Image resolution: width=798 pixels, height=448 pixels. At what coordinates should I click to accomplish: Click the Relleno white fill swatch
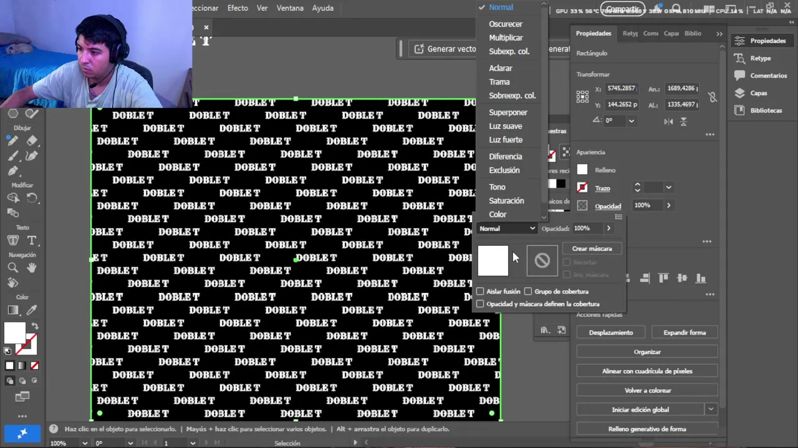point(582,170)
